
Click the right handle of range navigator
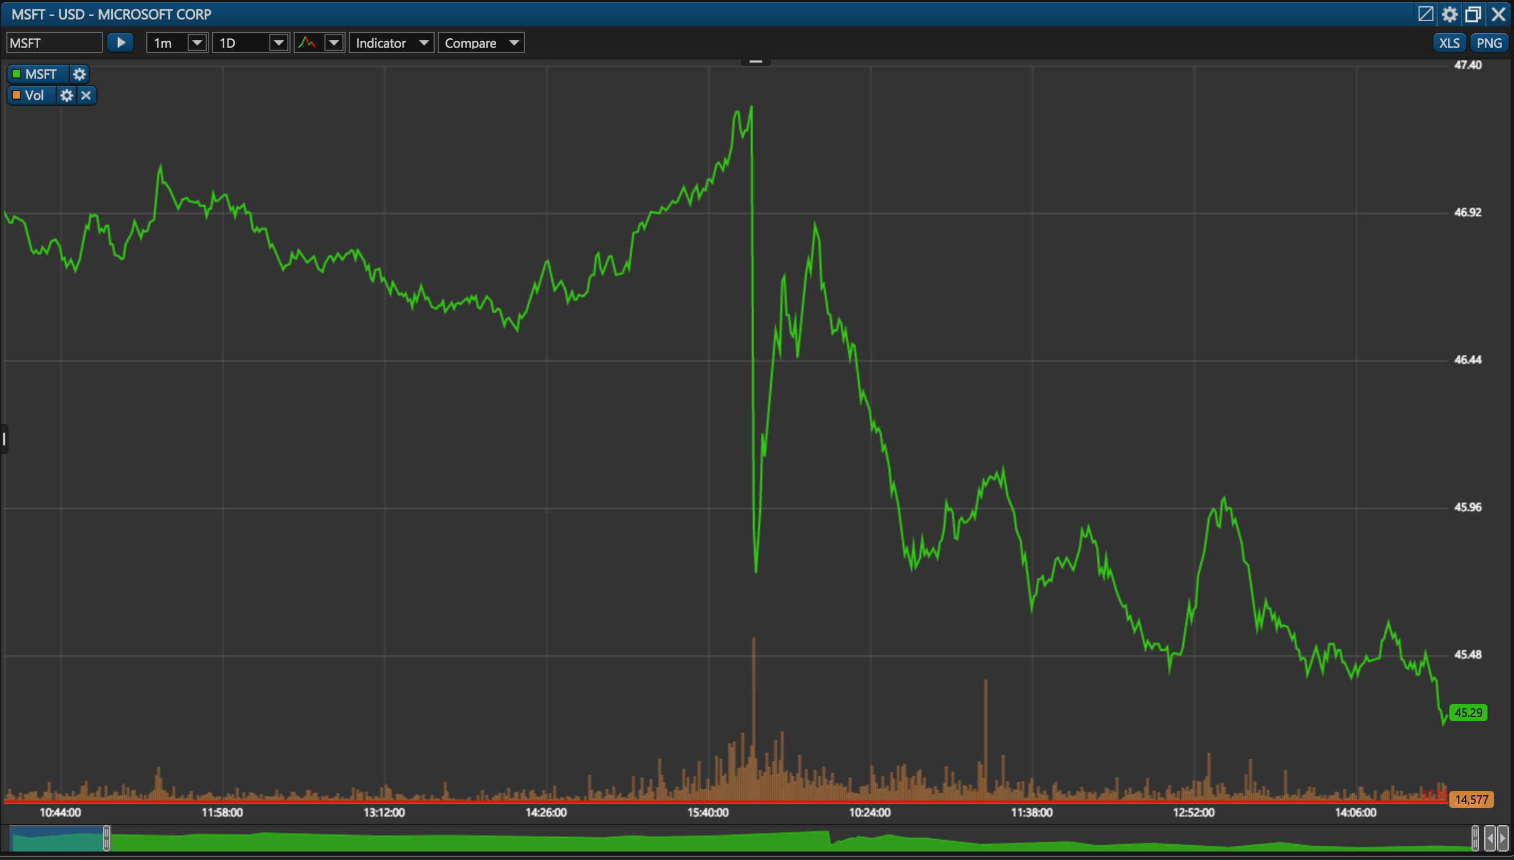[1475, 838]
